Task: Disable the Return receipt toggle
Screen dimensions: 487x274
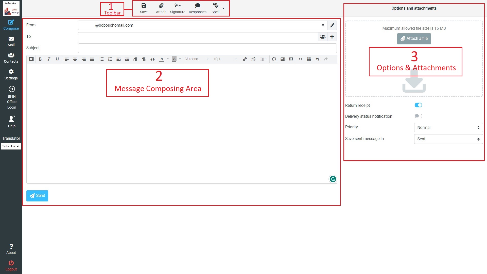Action: click(x=418, y=105)
